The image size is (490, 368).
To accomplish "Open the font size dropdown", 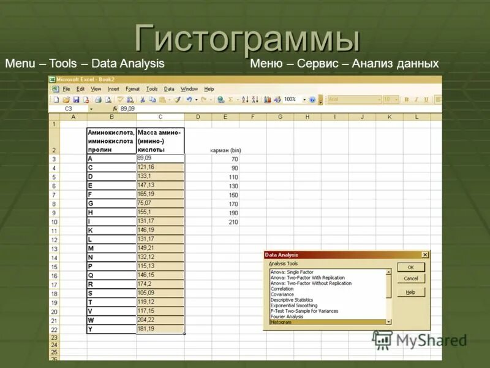I will [x=396, y=98].
